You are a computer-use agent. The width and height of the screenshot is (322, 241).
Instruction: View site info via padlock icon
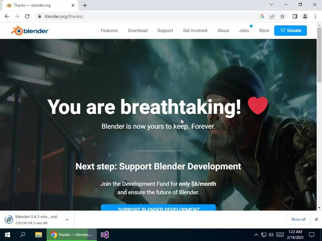tap(40, 16)
